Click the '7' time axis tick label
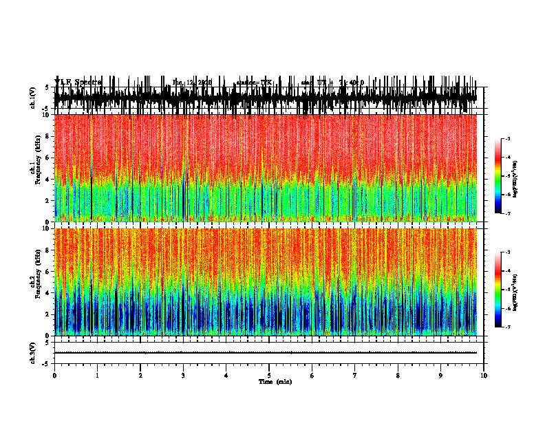Viewport: 545px width, 421px height. 355,376
